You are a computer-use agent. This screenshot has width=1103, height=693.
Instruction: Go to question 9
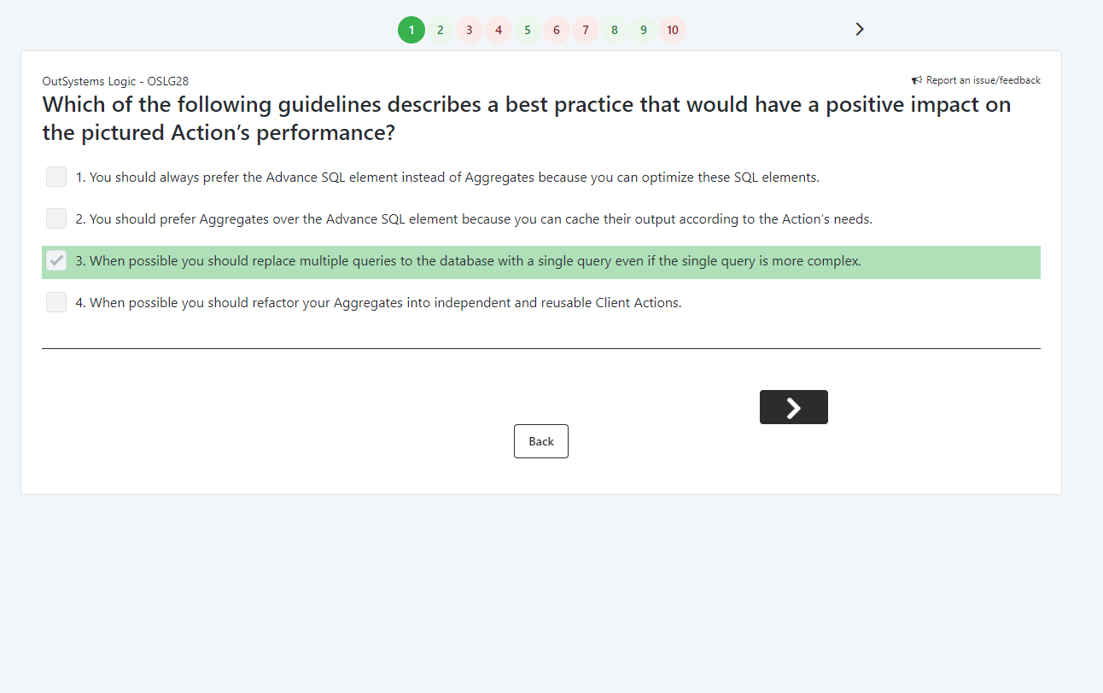(x=644, y=31)
